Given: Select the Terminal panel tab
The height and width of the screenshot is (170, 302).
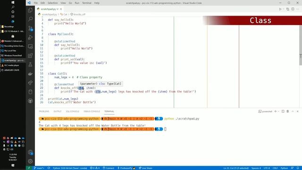Looking at the screenshot, I should click(x=109, y=111).
